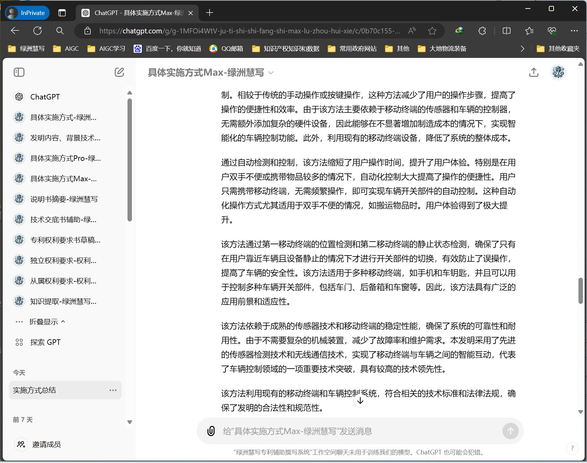Image resolution: width=587 pixels, height=463 pixels.
Task: Toggle the sidebar panel icon
Action: (19, 72)
